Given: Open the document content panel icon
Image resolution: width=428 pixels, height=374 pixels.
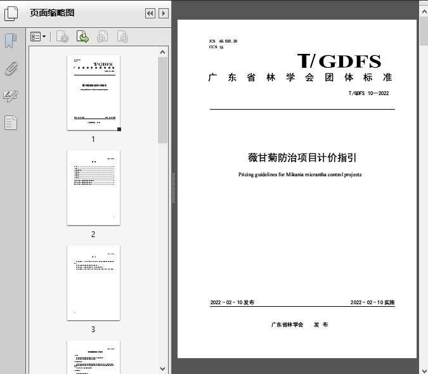Looking at the screenshot, I should click(x=11, y=122).
